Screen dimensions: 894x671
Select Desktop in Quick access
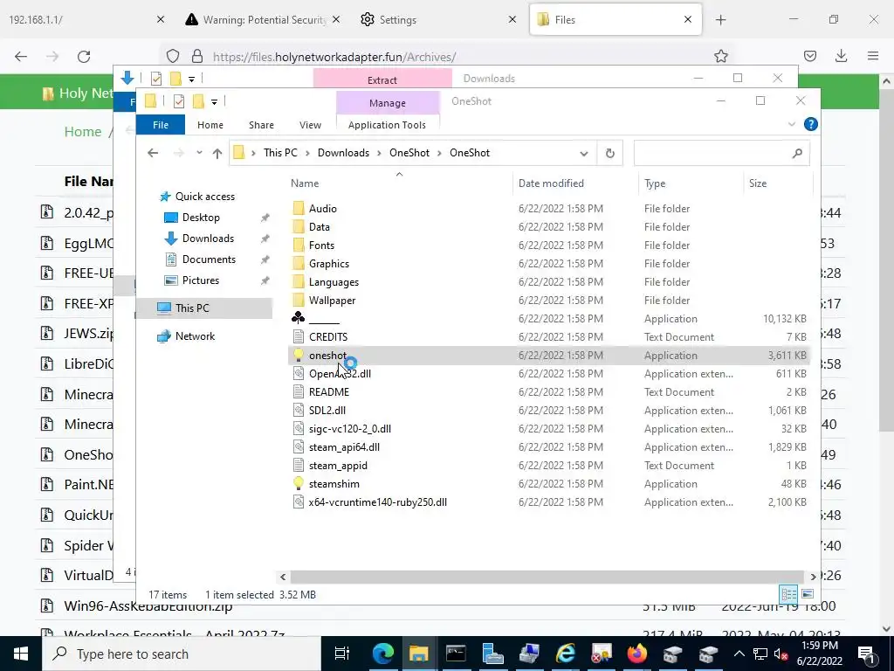[x=201, y=218]
